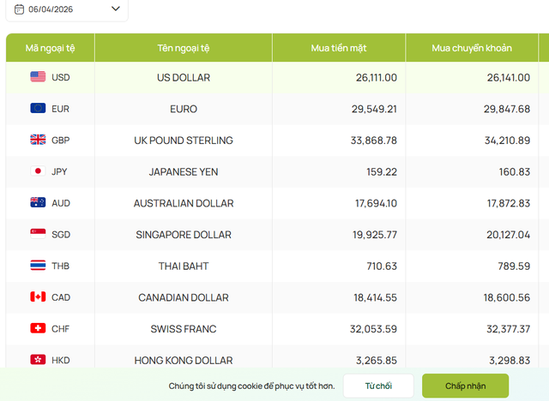Click AUD cash buy rate 17,694.10
This screenshot has height=401, width=549.
(x=376, y=203)
